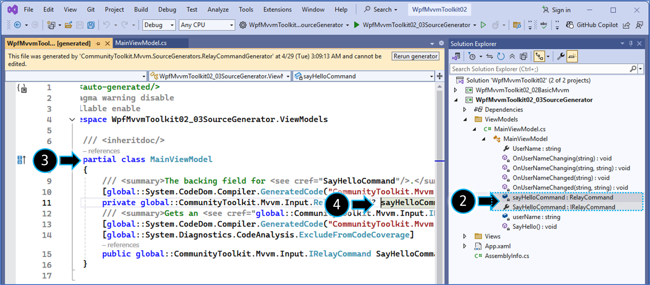
Task: Collapse the WpfMvvmToolkit02_03SourceGenerator project node
Action: click(455, 100)
